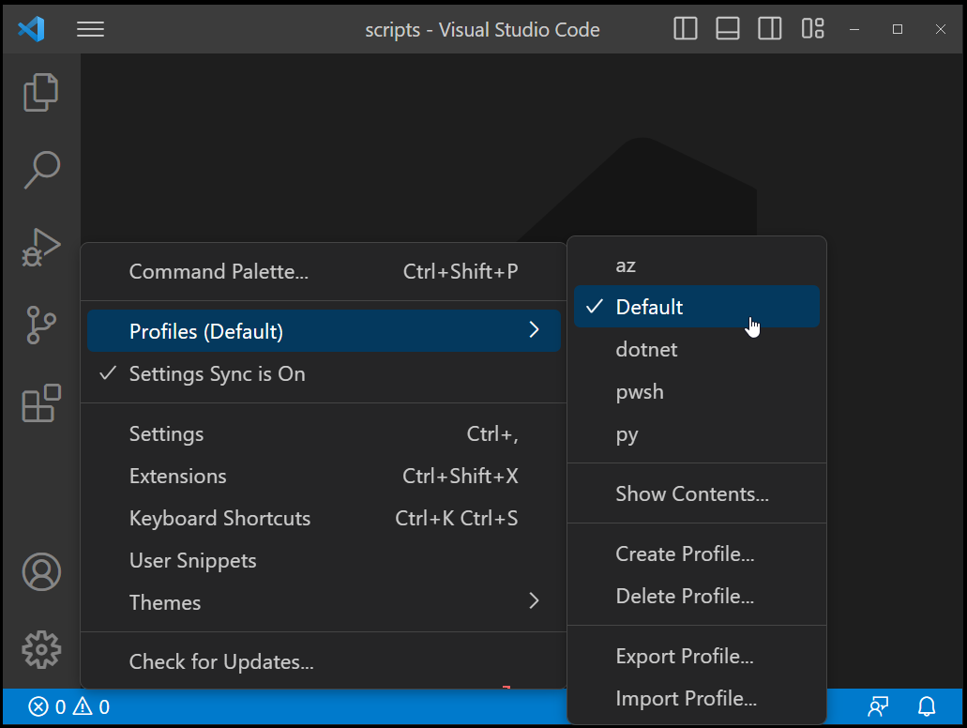Open the Search view icon
This screenshot has width=967, height=728.
coord(41,170)
